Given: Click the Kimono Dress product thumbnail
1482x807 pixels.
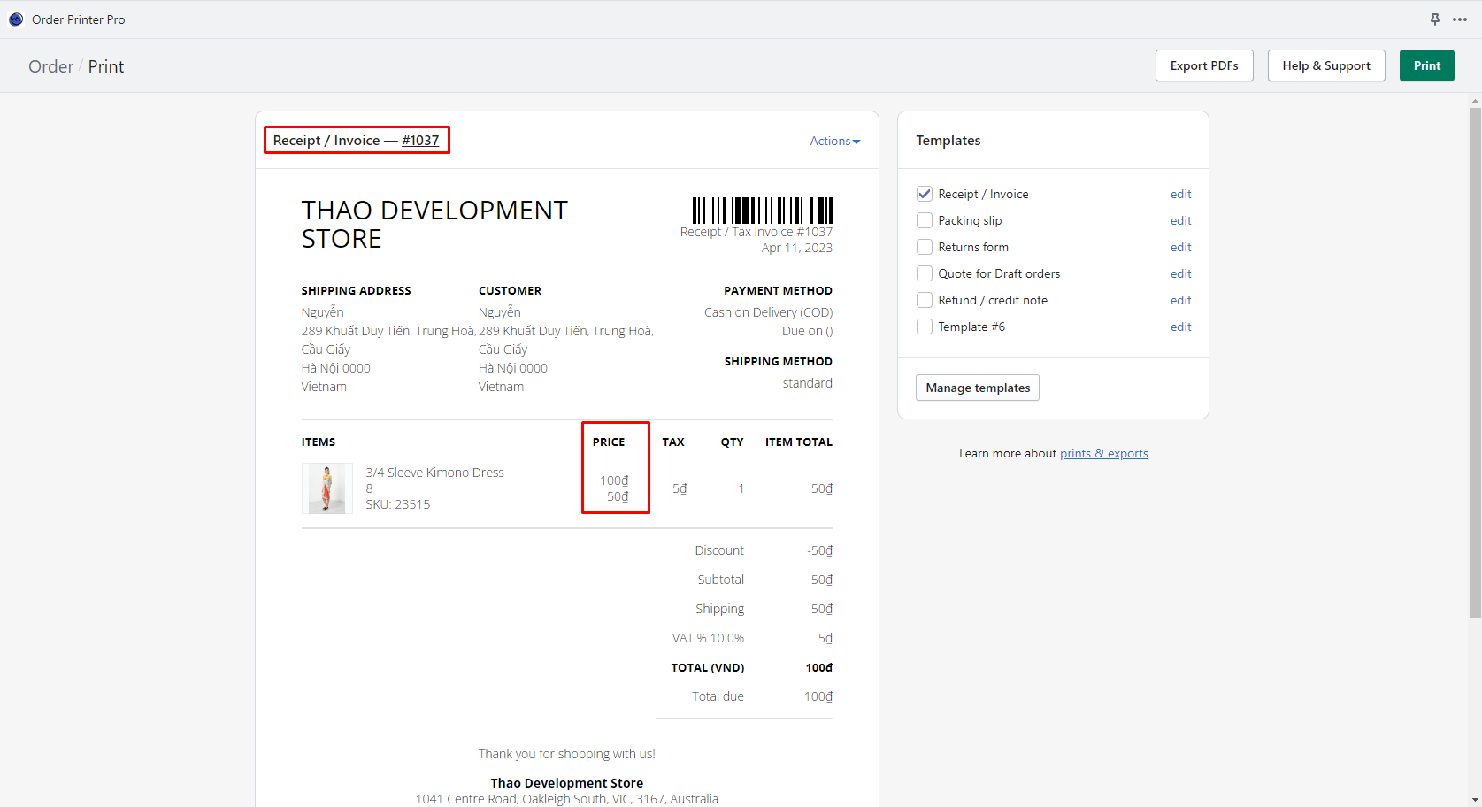Looking at the screenshot, I should (326, 488).
